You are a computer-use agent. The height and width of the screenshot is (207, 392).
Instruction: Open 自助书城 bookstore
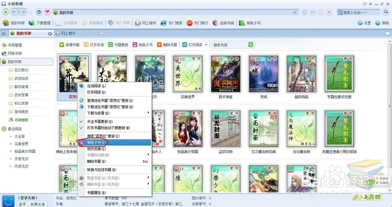(x=223, y=23)
